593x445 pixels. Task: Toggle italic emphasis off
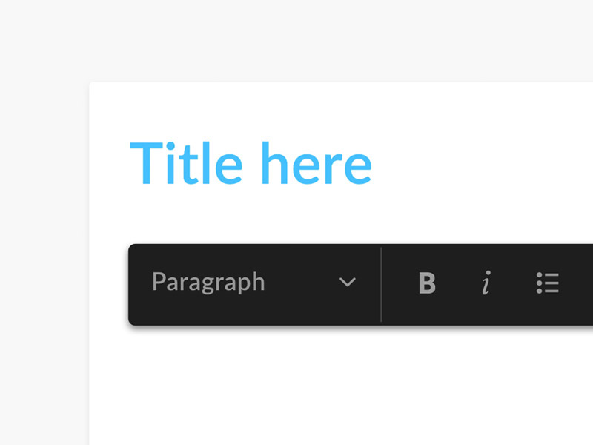pos(487,283)
